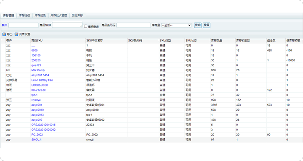The height and width of the screenshot is (161, 303).
Task: Click the 列表设置 list settings icon
Action: tap(16, 34)
